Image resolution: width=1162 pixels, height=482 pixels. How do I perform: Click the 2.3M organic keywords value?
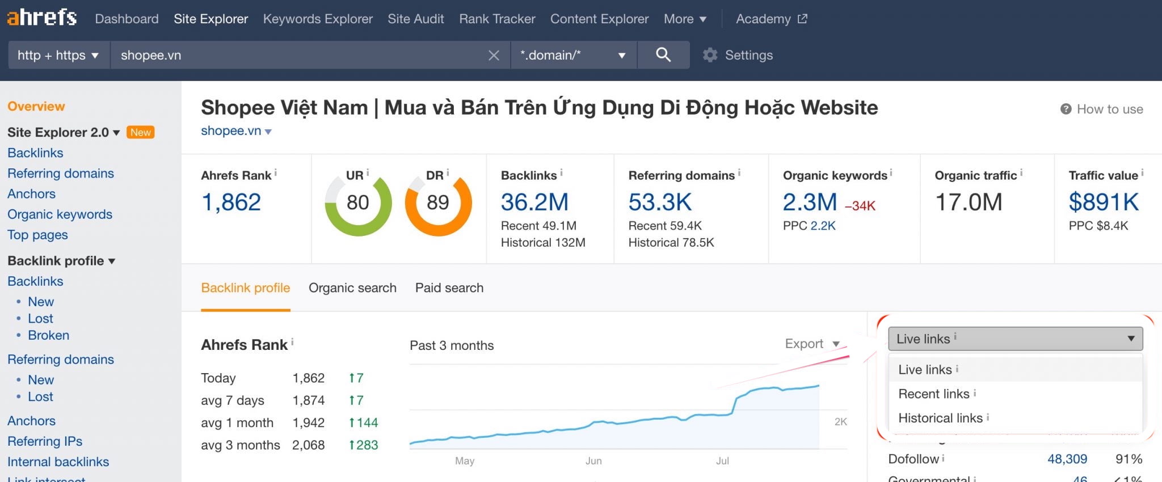tap(810, 202)
